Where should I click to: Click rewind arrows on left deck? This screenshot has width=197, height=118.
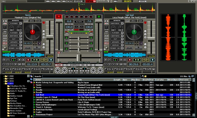click(42, 60)
